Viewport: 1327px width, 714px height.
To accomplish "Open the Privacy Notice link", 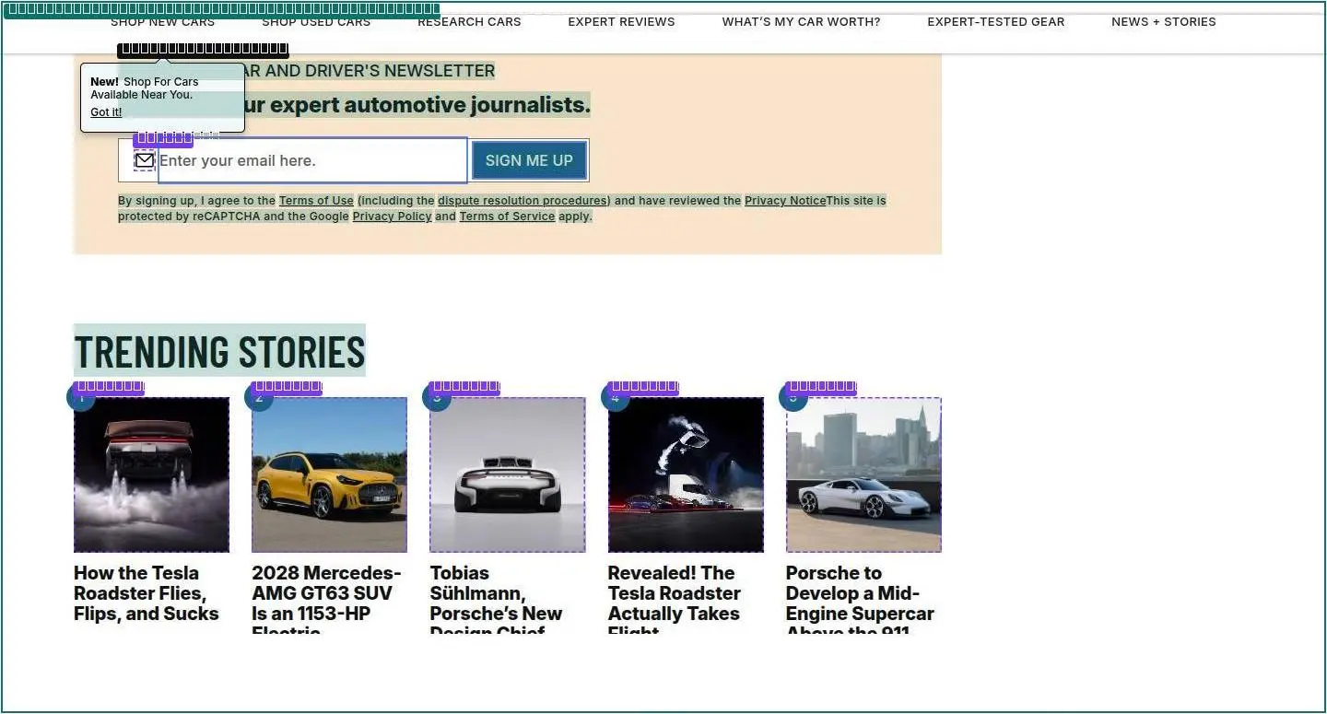I will point(785,201).
